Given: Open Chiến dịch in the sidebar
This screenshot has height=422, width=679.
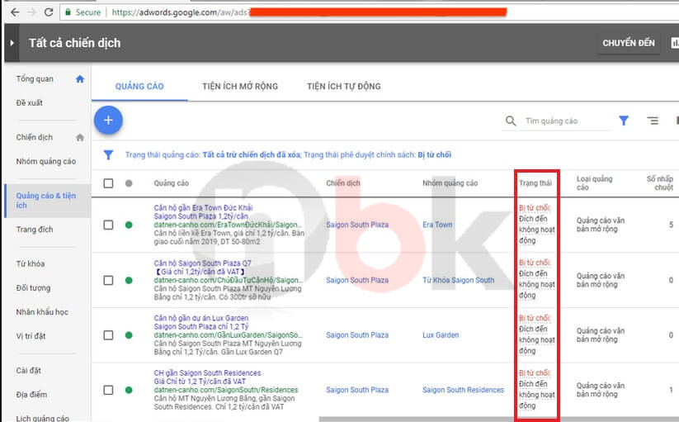Looking at the screenshot, I should (35, 137).
